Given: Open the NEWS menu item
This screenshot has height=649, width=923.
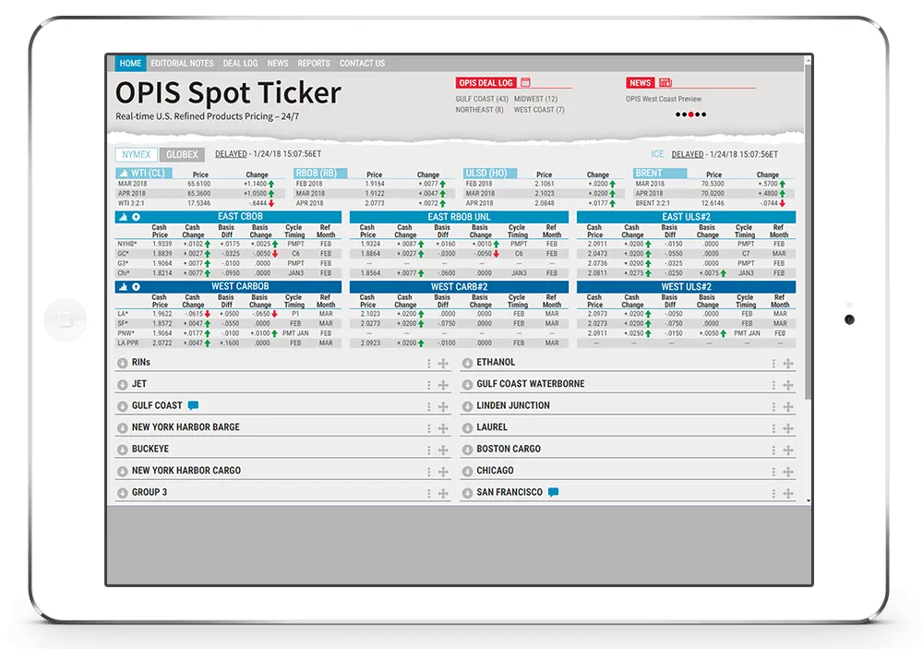Looking at the screenshot, I should (x=277, y=63).
